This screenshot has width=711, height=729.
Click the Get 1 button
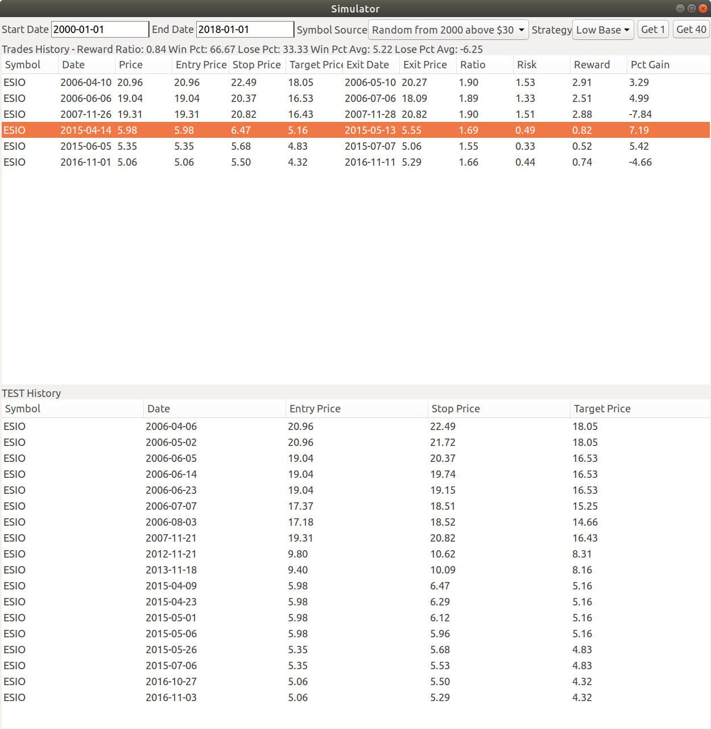click(653, 30)
